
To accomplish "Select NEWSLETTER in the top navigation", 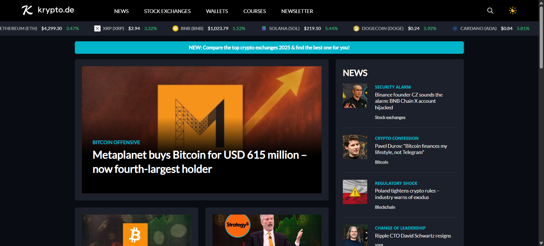I will pos(297,11).
